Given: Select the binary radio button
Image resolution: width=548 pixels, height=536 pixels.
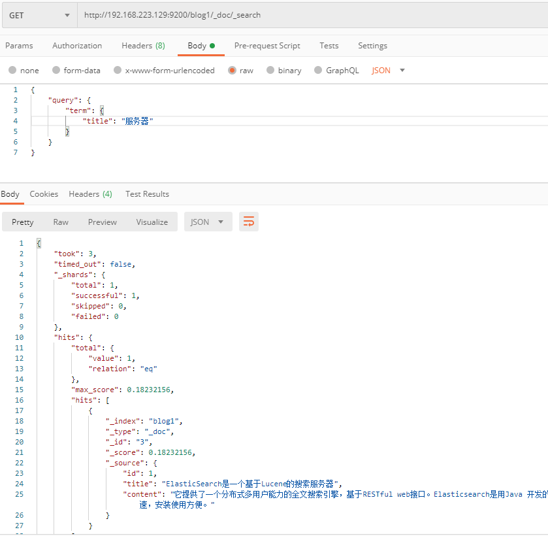Looking at the screenshot, I should [x=270, y=71].
